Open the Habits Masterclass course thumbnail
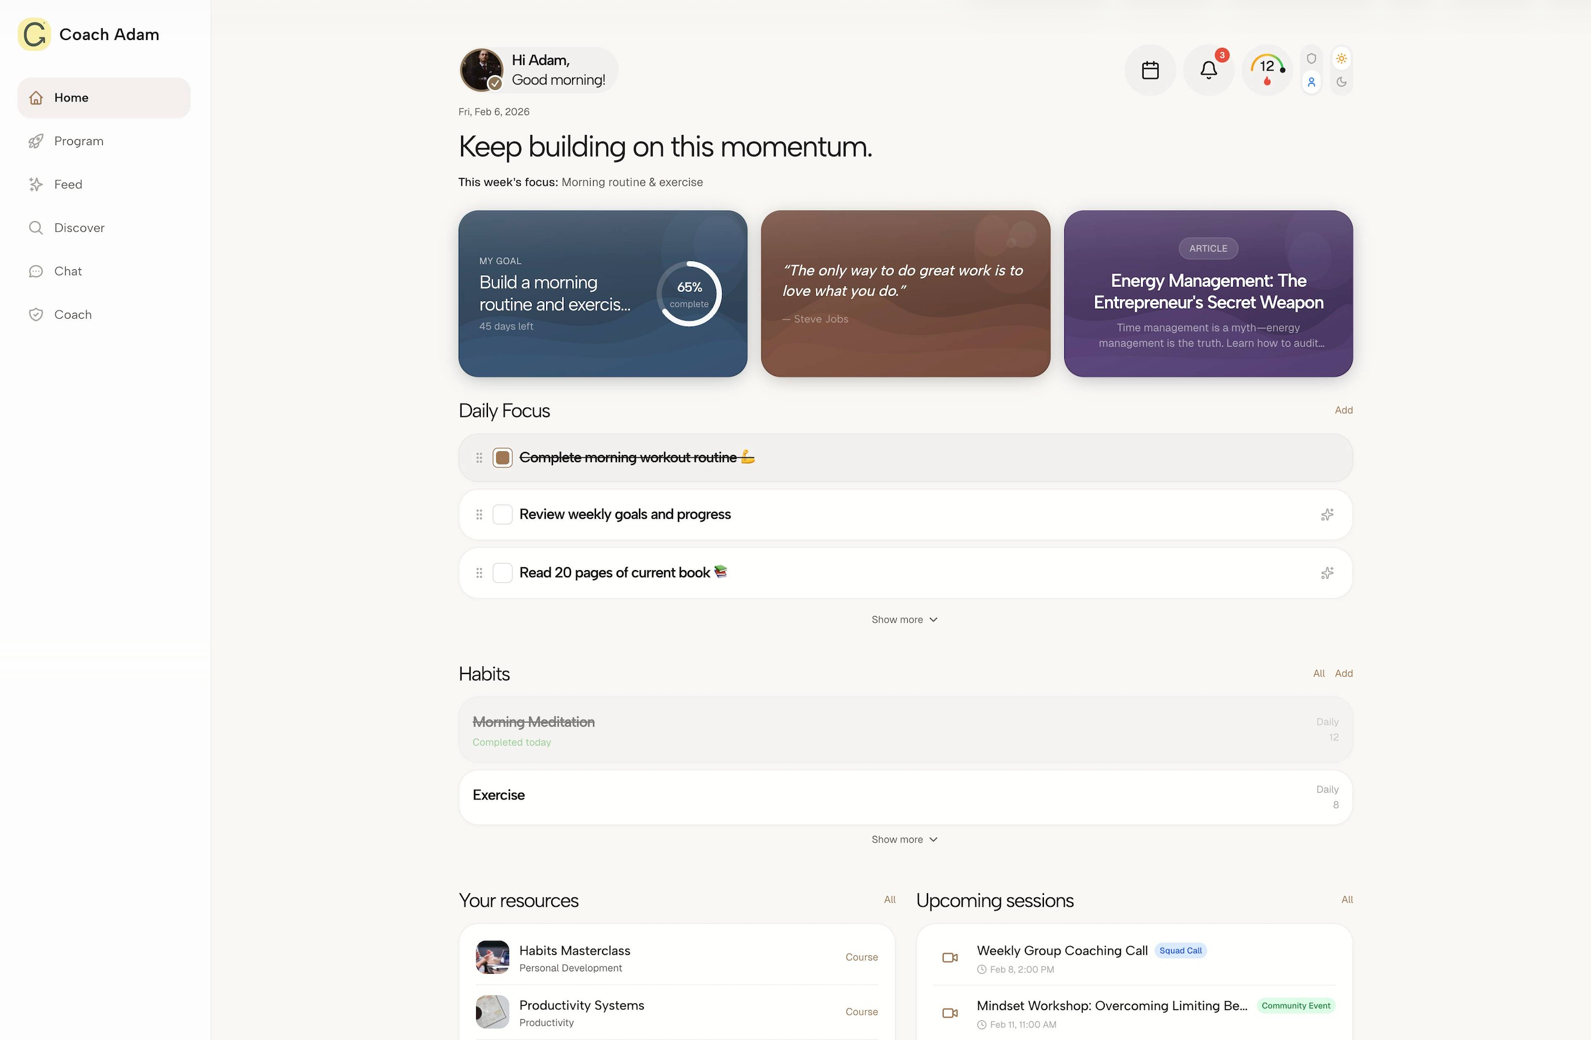The image size is (1591, 1040). 492,957
